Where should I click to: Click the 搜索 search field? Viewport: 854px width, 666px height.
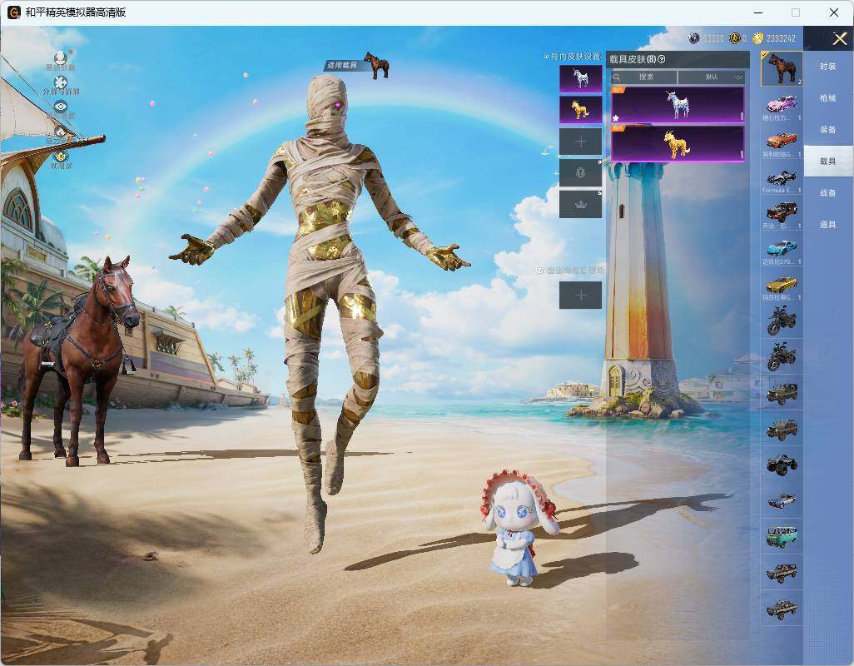(x=643, y=77)
